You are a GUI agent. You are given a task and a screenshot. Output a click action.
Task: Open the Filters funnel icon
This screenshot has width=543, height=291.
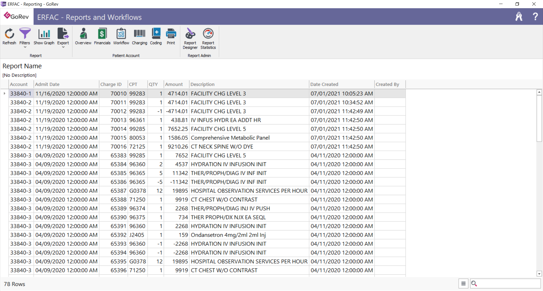point(25,34)
